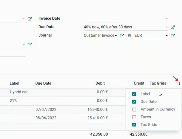Expand the Invoice Date dropdown arrow
The image size is (182, 139).
click(167, 19)
